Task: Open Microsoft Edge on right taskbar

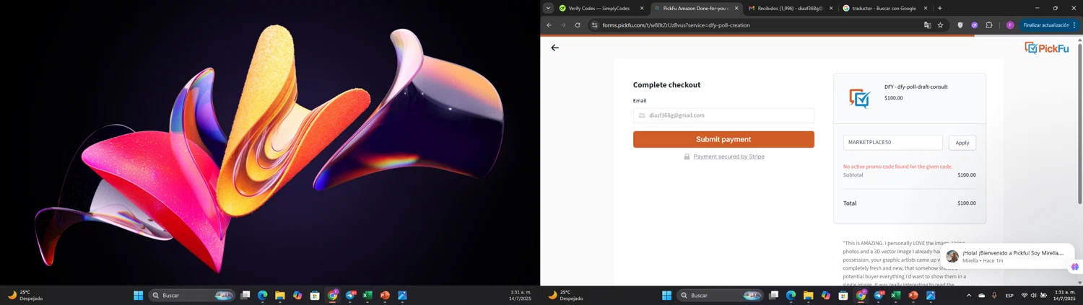Action: click(x=791, y=296)
